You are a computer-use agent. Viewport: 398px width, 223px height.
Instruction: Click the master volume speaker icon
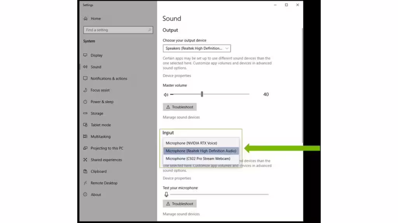tap(166, 94)
